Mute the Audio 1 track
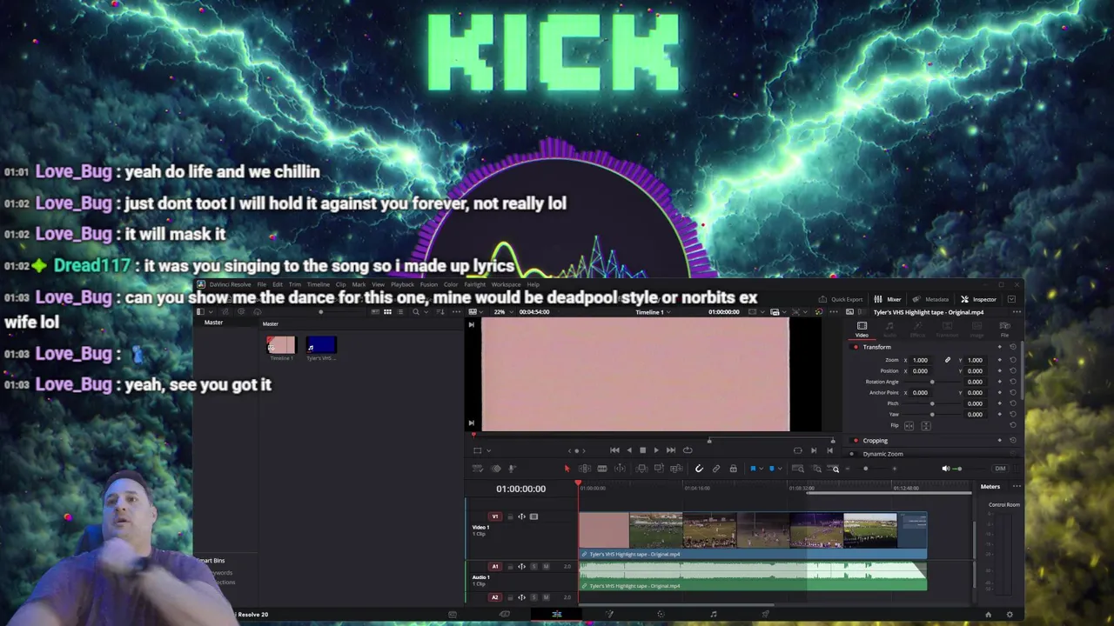Screen dimensions: 1114x626 click(546, 567)
